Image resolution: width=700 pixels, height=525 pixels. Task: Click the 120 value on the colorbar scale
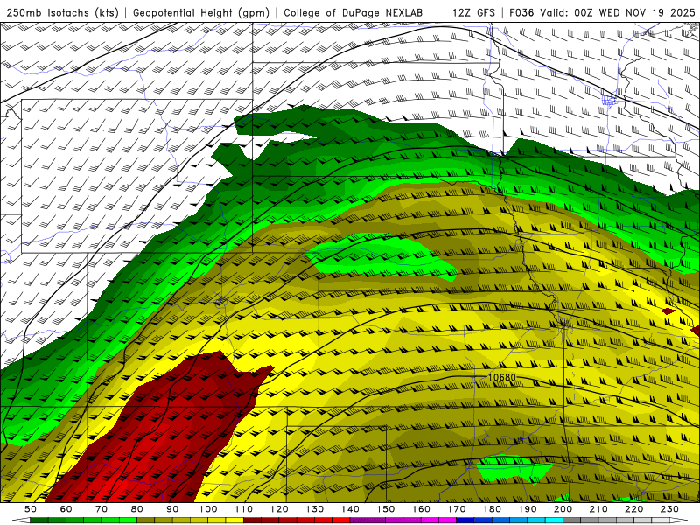[x=279, y=509]
